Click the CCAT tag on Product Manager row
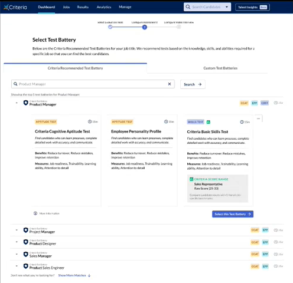 (x=244, y=103)
